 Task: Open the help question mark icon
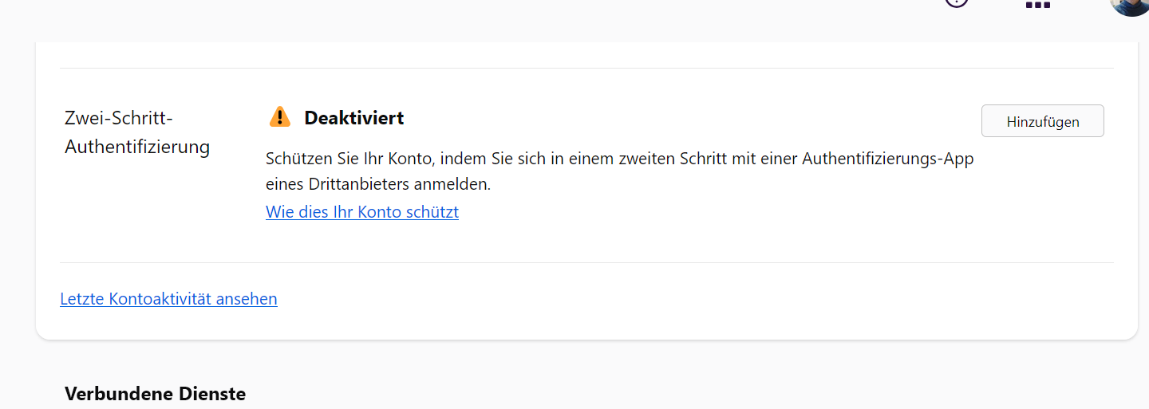(957, 2)
